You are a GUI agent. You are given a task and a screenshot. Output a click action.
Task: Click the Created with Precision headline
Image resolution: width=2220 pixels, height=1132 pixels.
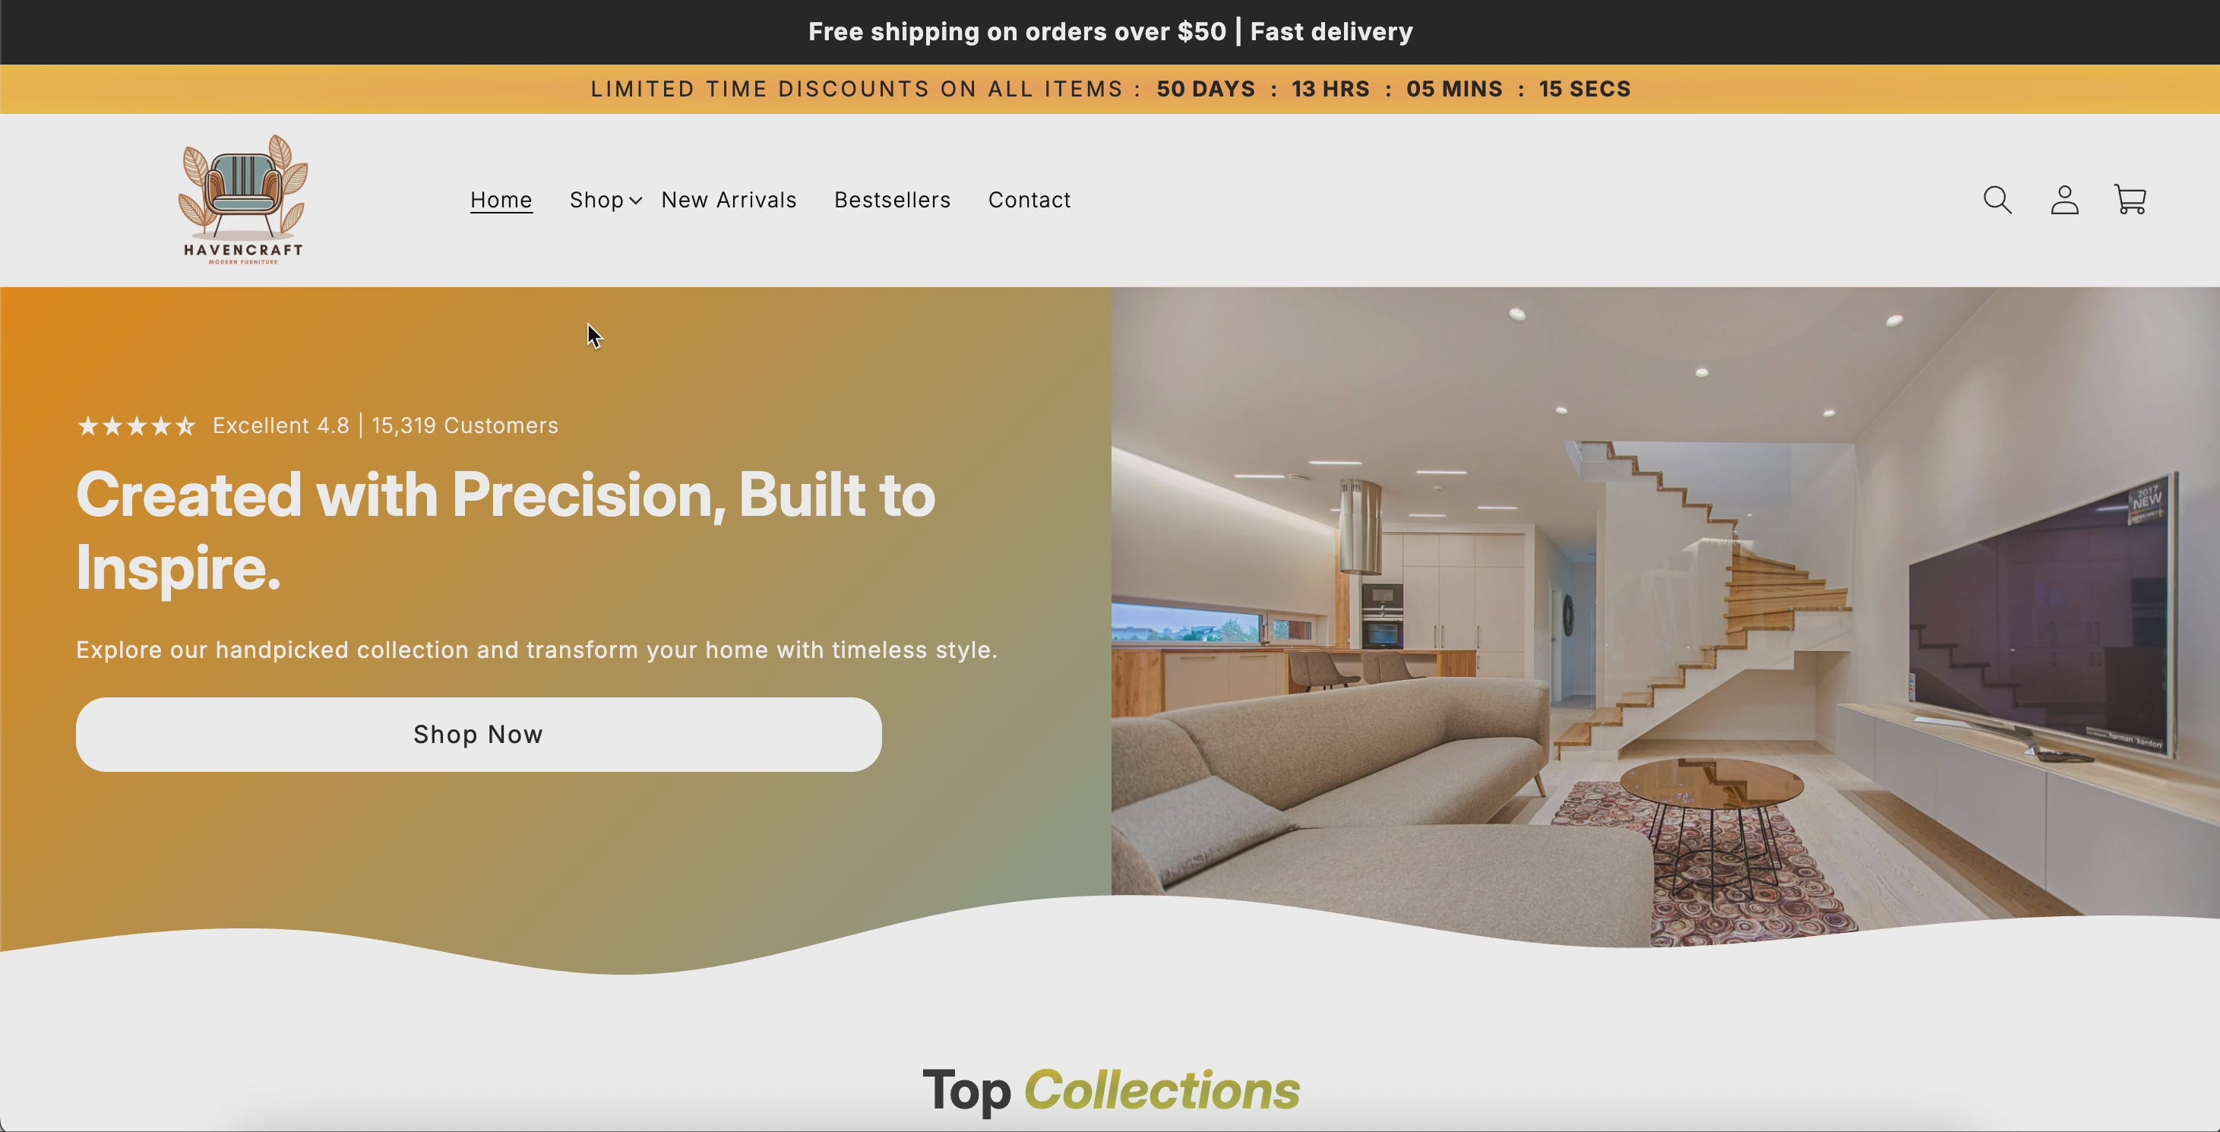pyautogui.click(x=505, y=531)
